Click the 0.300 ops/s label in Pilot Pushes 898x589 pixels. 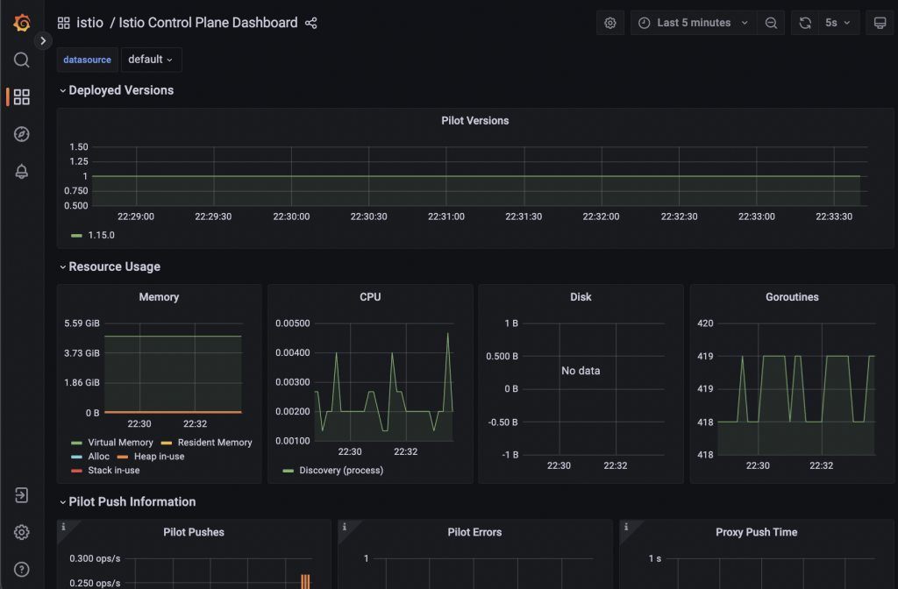click(x=95, y=558)
